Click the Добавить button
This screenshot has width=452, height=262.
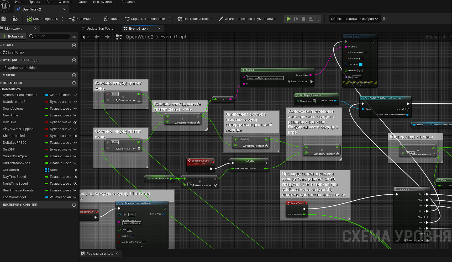[13, 36]
